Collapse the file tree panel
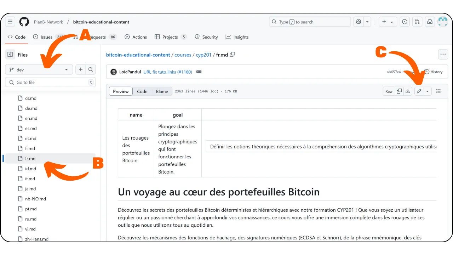Image resolution: width=453 pixels, height=255 pixels. click(10, 55)
